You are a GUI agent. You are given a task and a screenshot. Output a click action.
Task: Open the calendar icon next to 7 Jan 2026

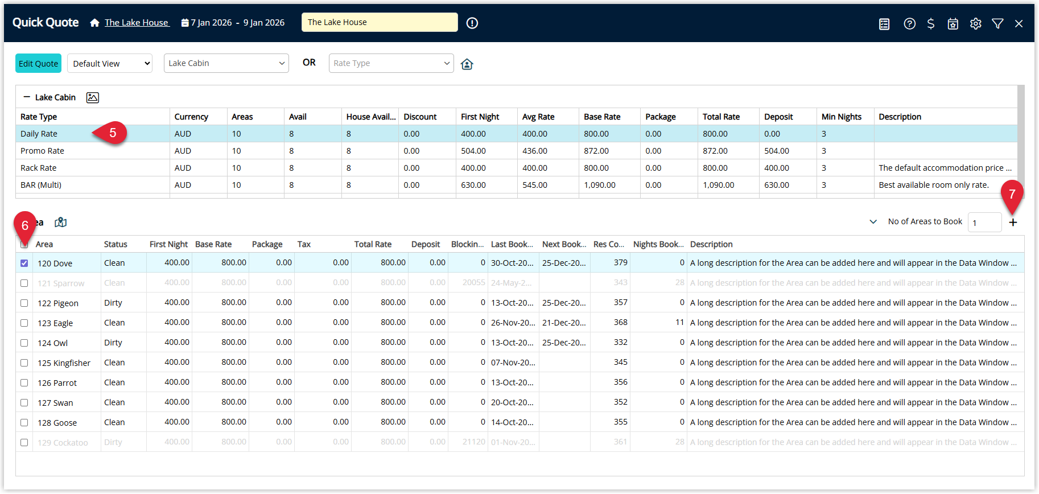pos(185,23)
